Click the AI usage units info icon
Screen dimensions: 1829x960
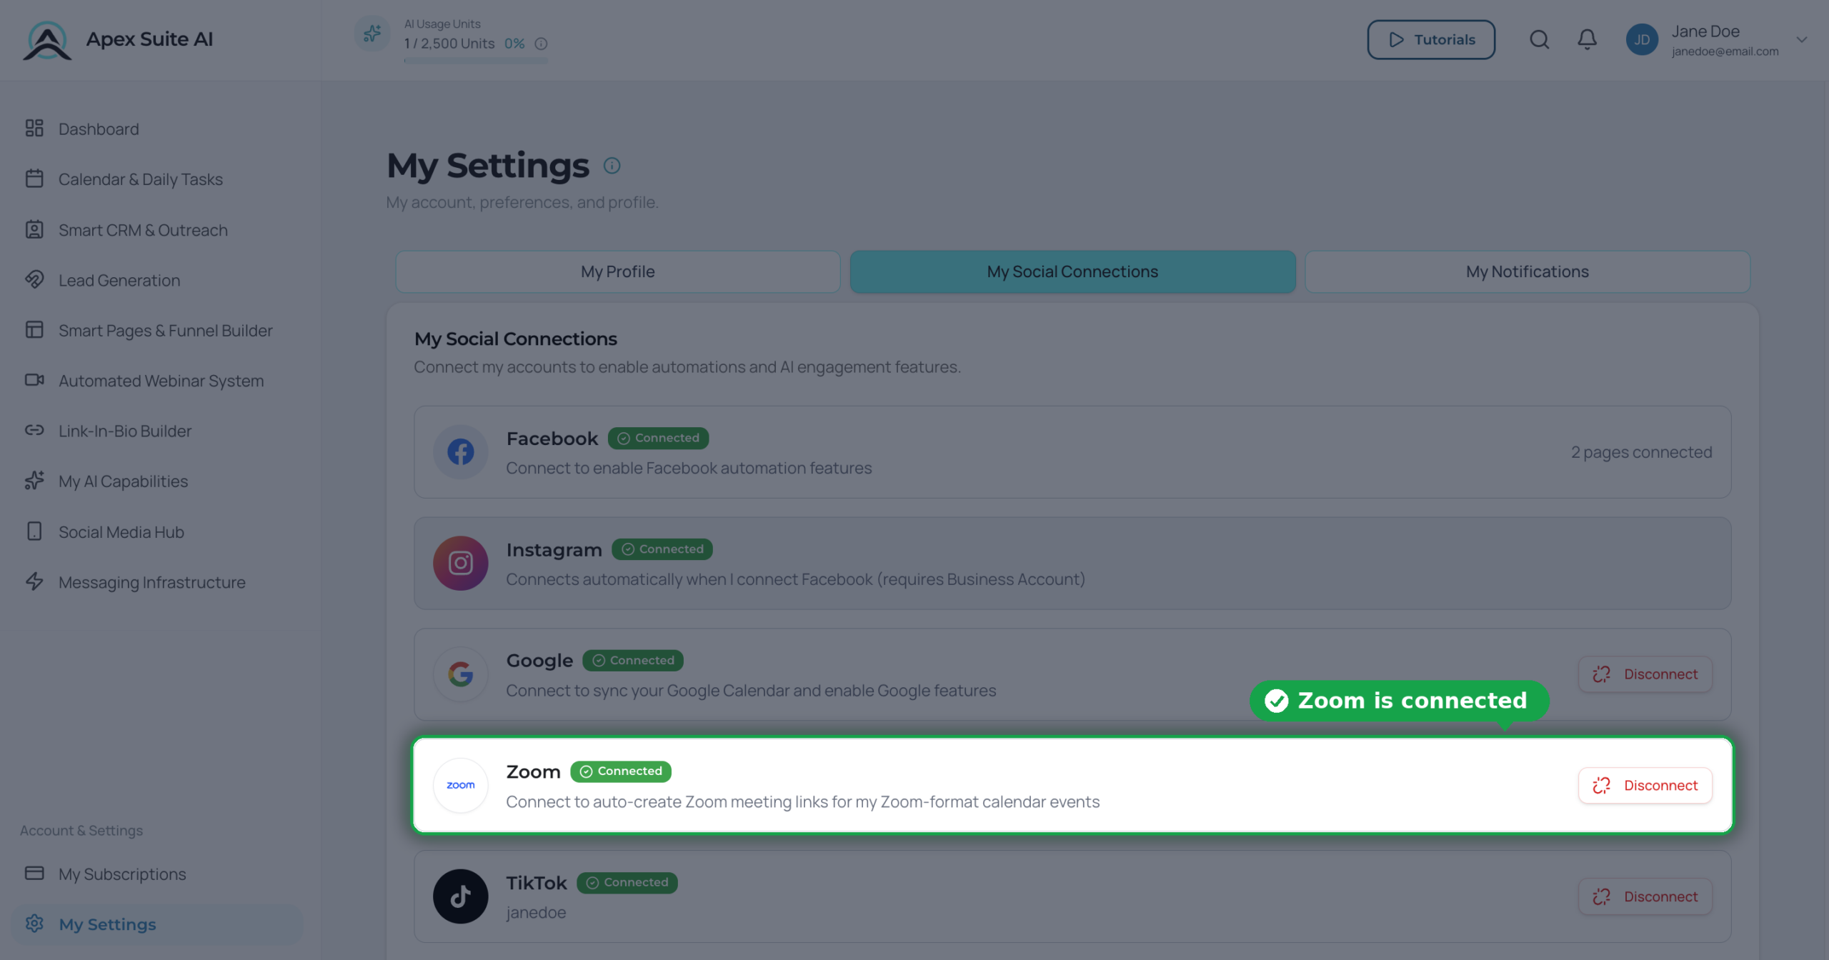tap(542, 44)
